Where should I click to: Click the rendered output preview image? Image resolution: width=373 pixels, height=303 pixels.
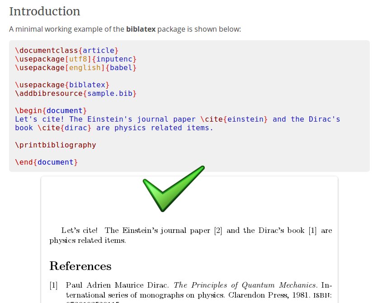189,240
